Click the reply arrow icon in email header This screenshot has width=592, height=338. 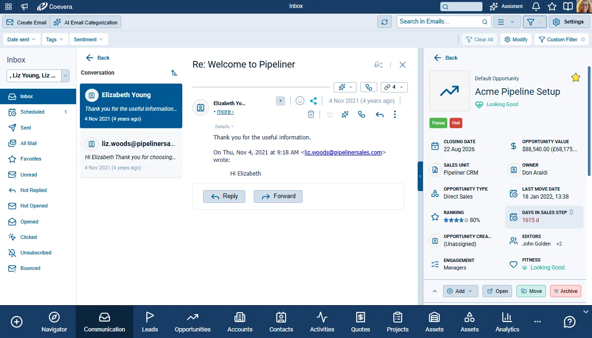click(x=380, y=114)
